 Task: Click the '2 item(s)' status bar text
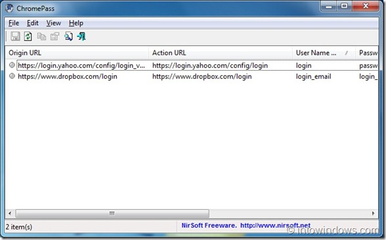18,226
